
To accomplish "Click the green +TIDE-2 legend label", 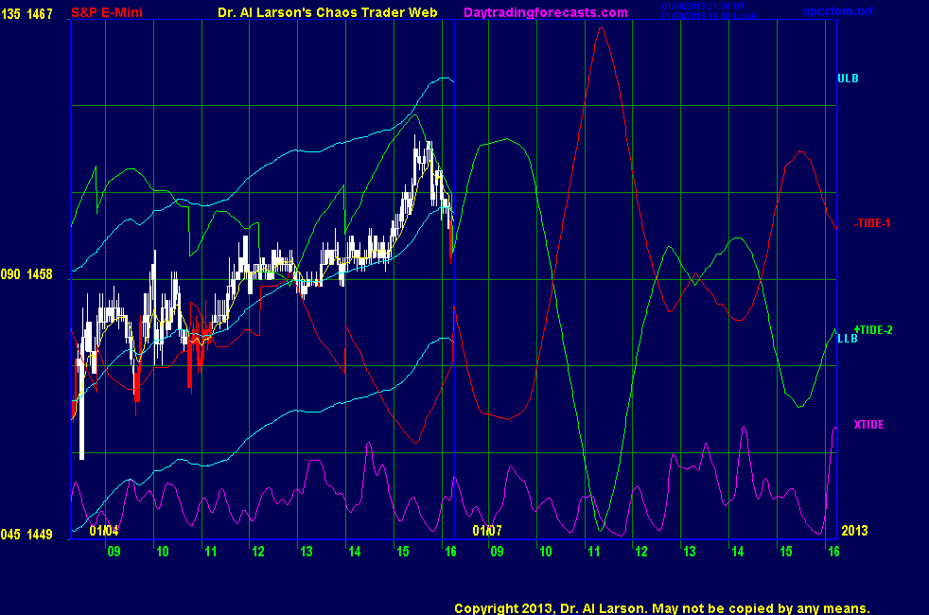I will point(873,330).
